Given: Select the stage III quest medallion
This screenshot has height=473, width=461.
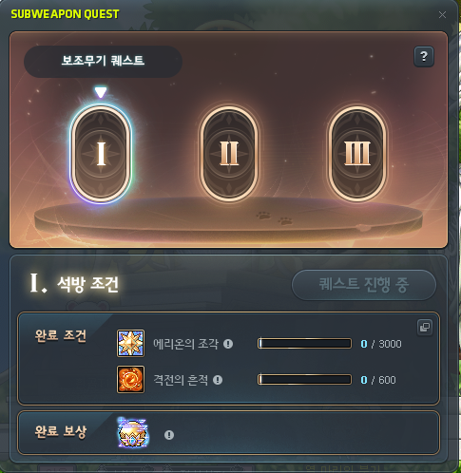Looking at the screenshot, I should tap(357, 154).
